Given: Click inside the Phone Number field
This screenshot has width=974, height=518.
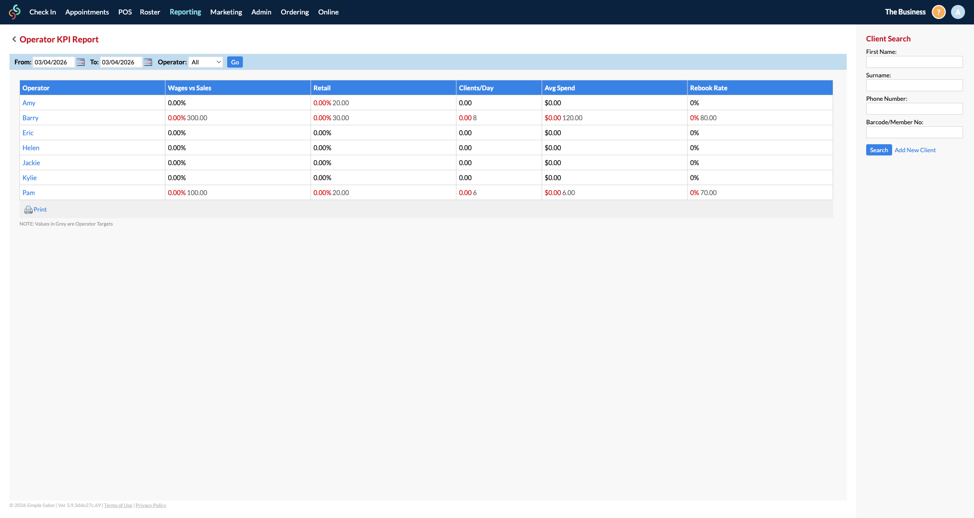Looking at the screenshot, I should tap(914, 109).
